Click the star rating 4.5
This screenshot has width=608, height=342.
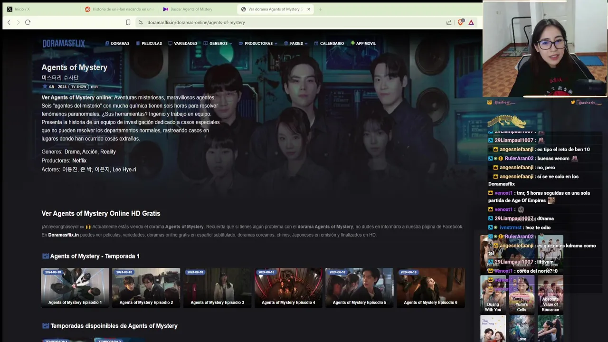(x=48, y=86)
